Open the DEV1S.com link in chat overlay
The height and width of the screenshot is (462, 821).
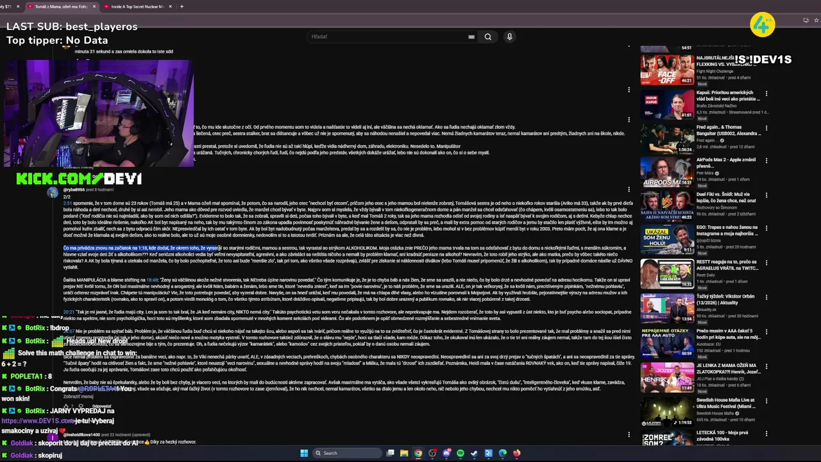point(38,421)
